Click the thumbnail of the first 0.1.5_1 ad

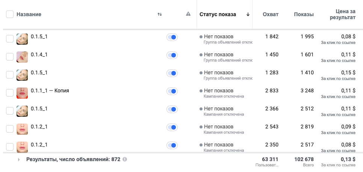[x=22, y=39]
